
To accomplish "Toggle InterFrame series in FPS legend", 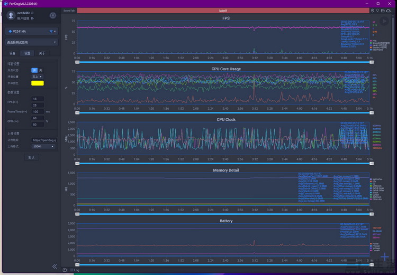I will click(376, 50).
